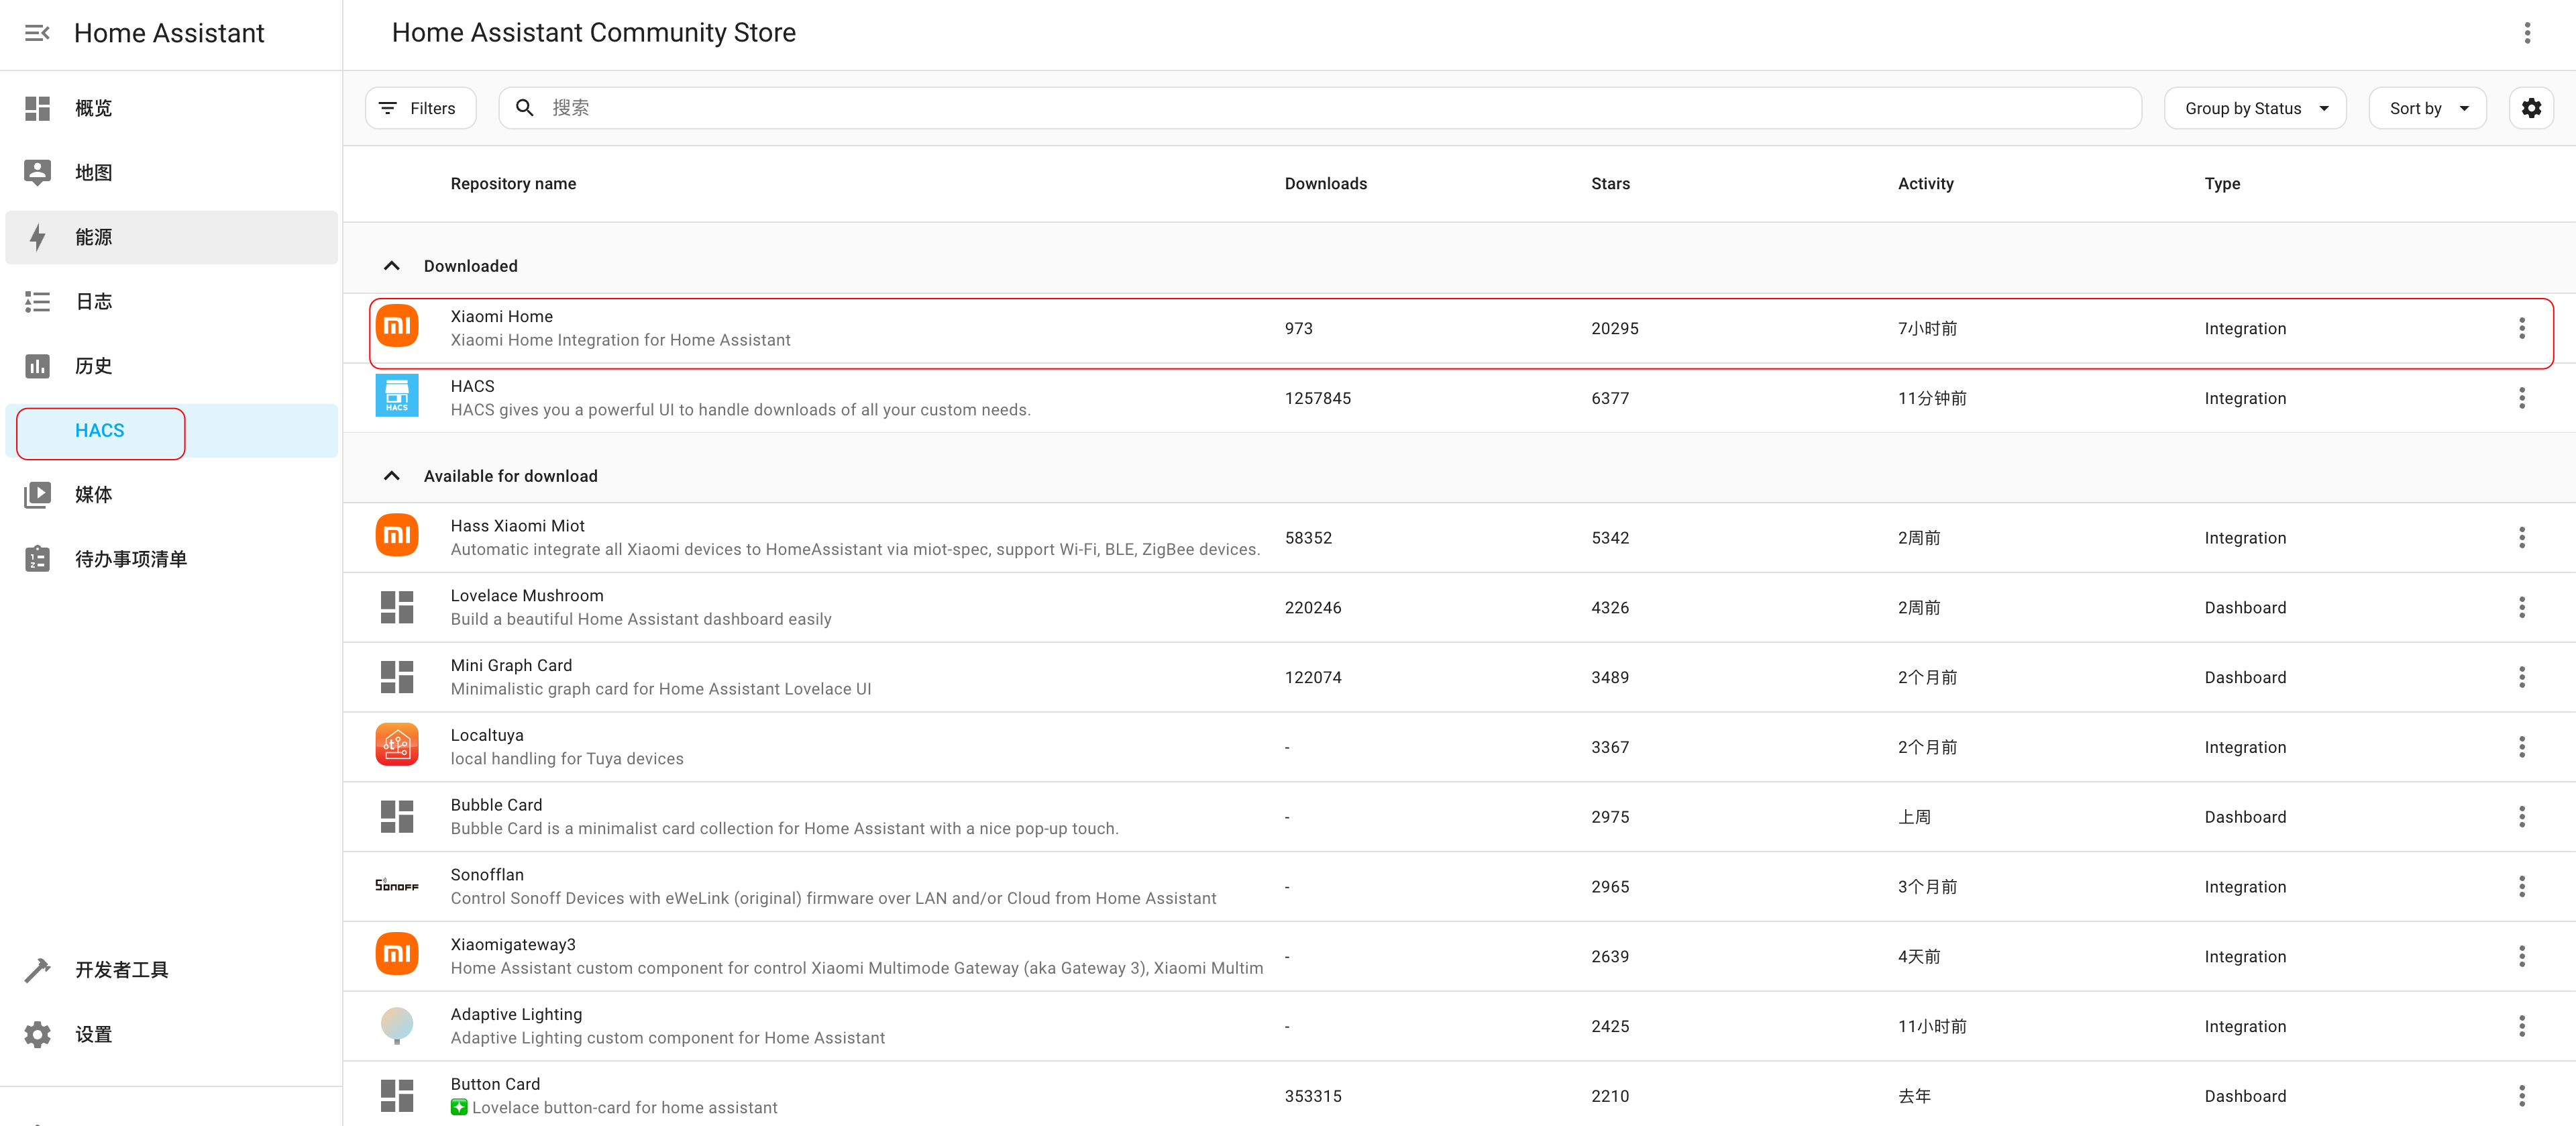Open the three-dot menu for HACS row

2521,398
